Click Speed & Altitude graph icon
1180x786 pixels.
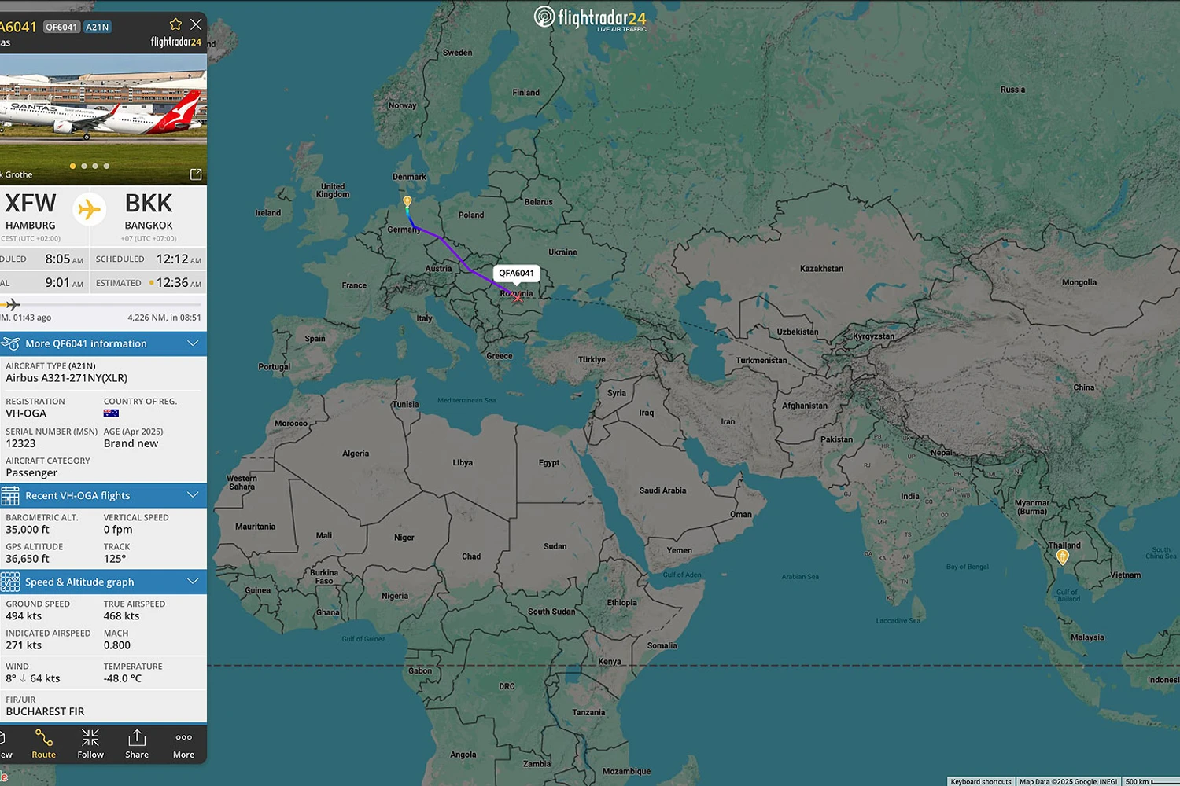click(x=10, y=582)
